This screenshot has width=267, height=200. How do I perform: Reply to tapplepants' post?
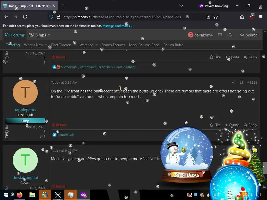click(x=250, y=125)
